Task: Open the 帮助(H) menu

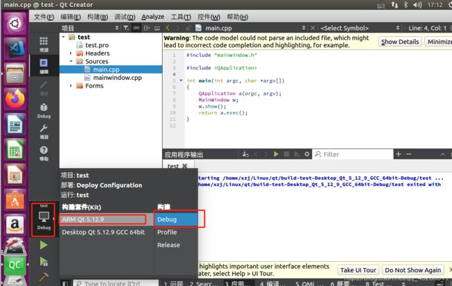Action: point(238,17)
